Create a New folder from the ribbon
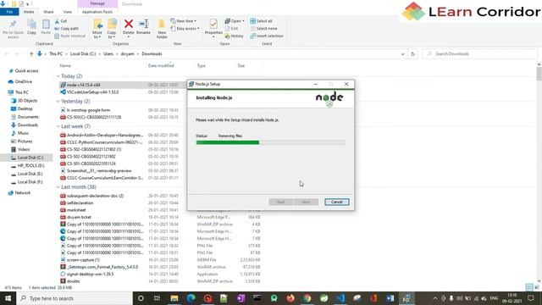 tap(162, 29)
